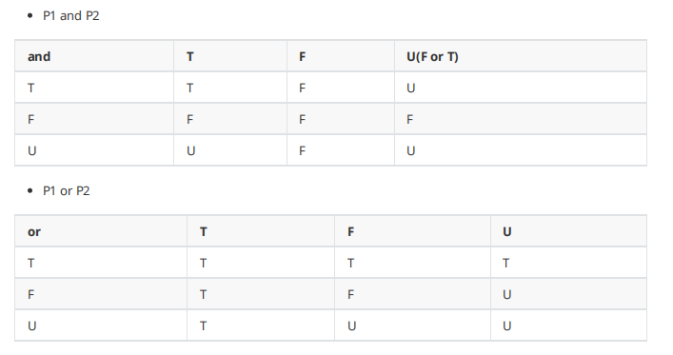Select U column header in 'or' table

tap(568, 231)
